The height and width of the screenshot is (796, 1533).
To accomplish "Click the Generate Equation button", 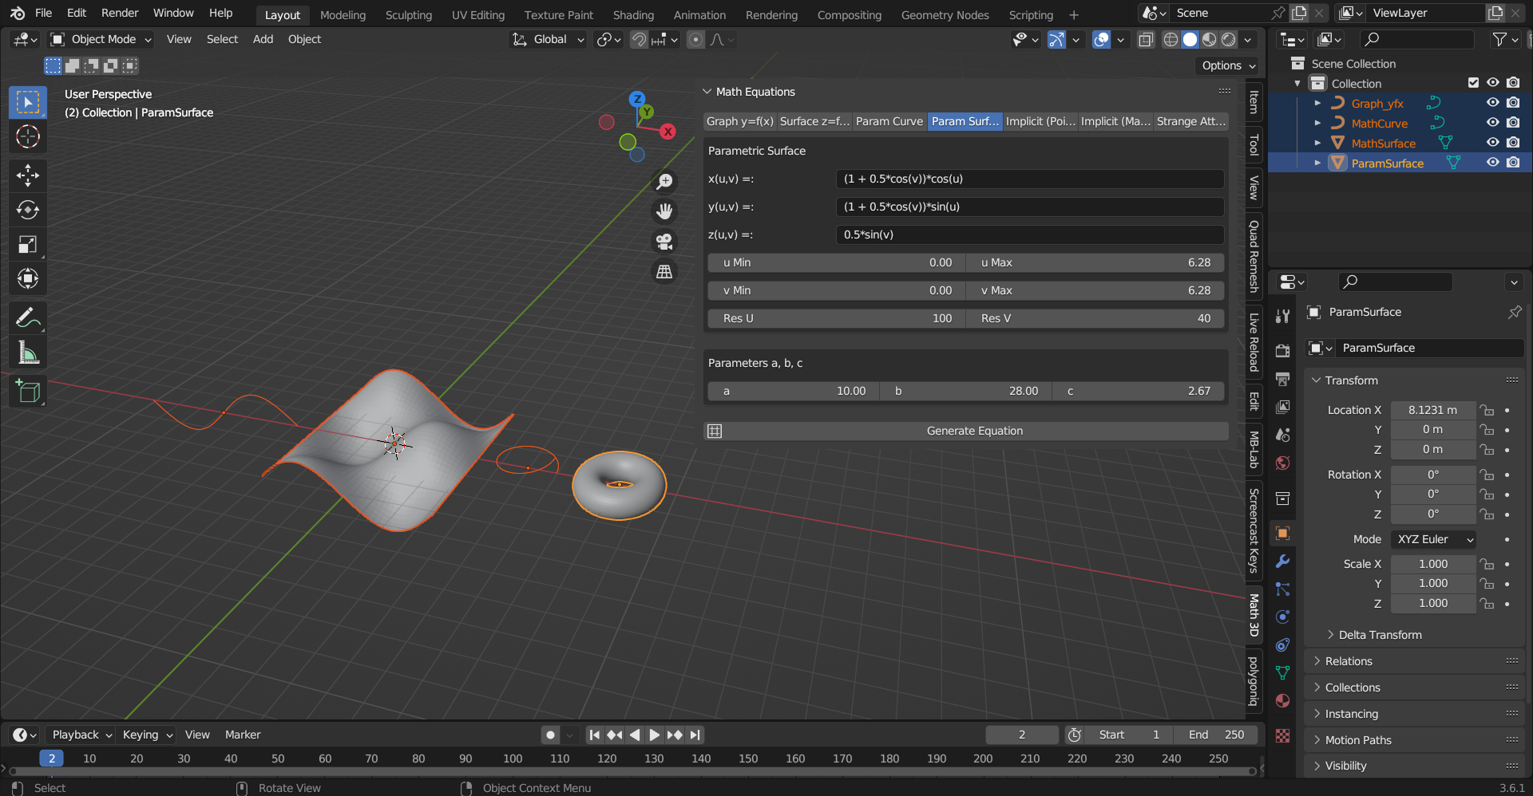I will coord(973,431).
